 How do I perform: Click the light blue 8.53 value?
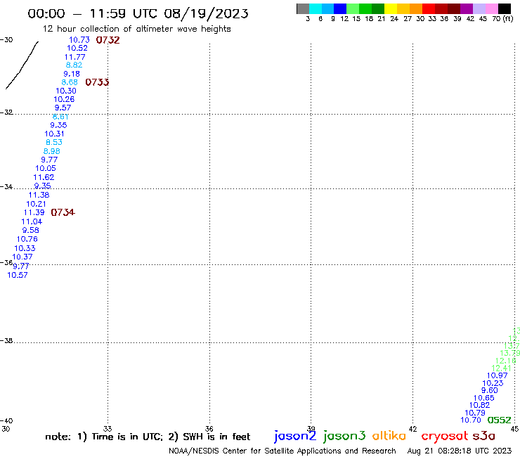(x=54, y=143)
